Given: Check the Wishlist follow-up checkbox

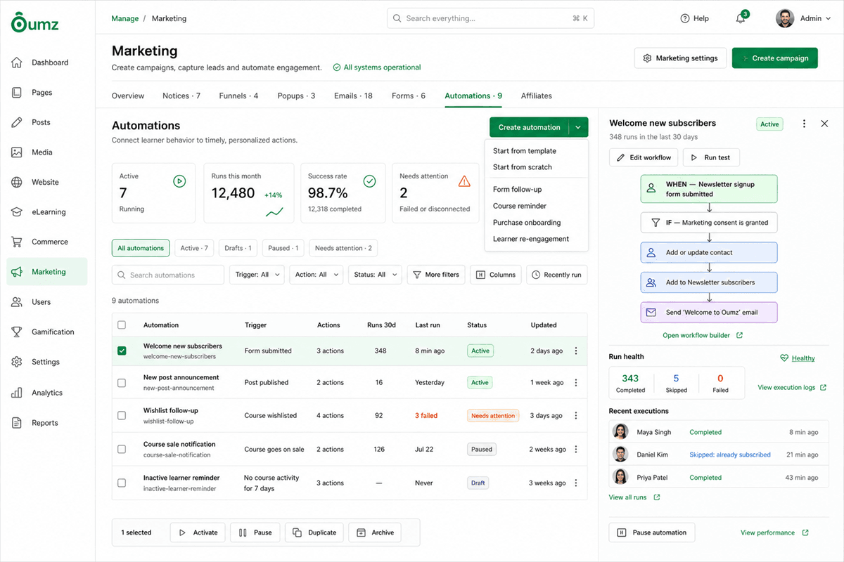Looking at the screenshot, I should click(x=122, y=416).
